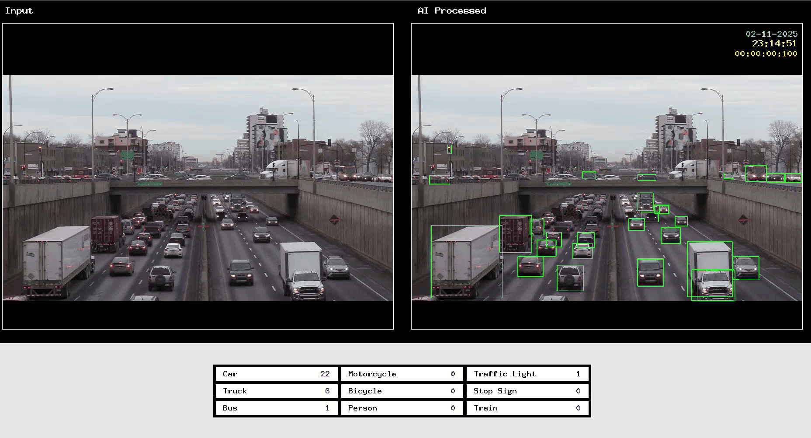This screenshot has width=811, height=438.
Task: Select the Person count cell
Action: click(x=402, y=408)
